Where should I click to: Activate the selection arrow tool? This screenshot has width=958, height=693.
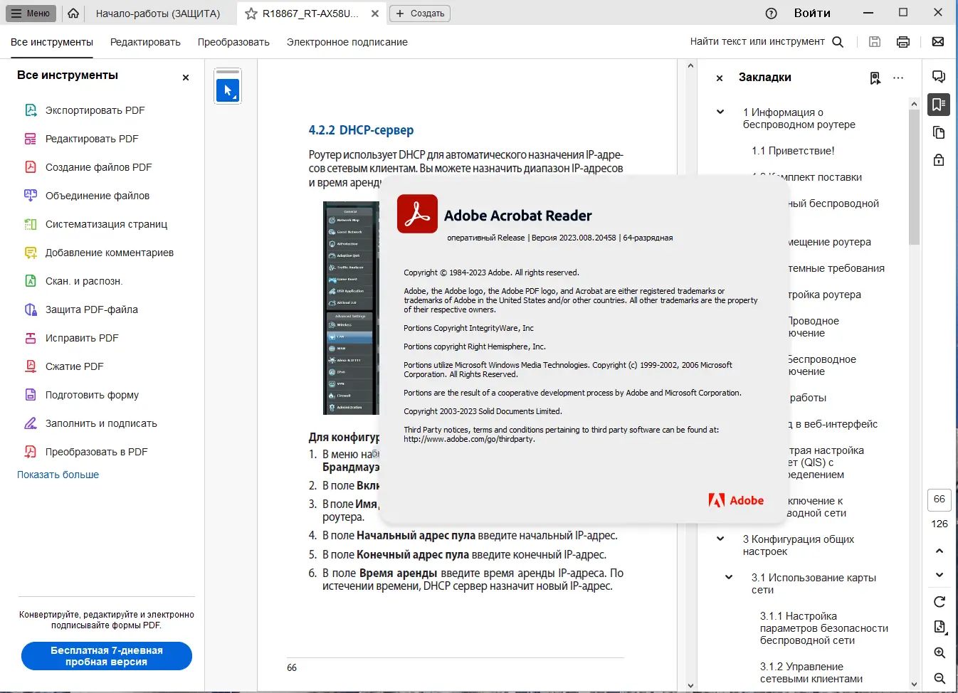[x=228, y=90]
